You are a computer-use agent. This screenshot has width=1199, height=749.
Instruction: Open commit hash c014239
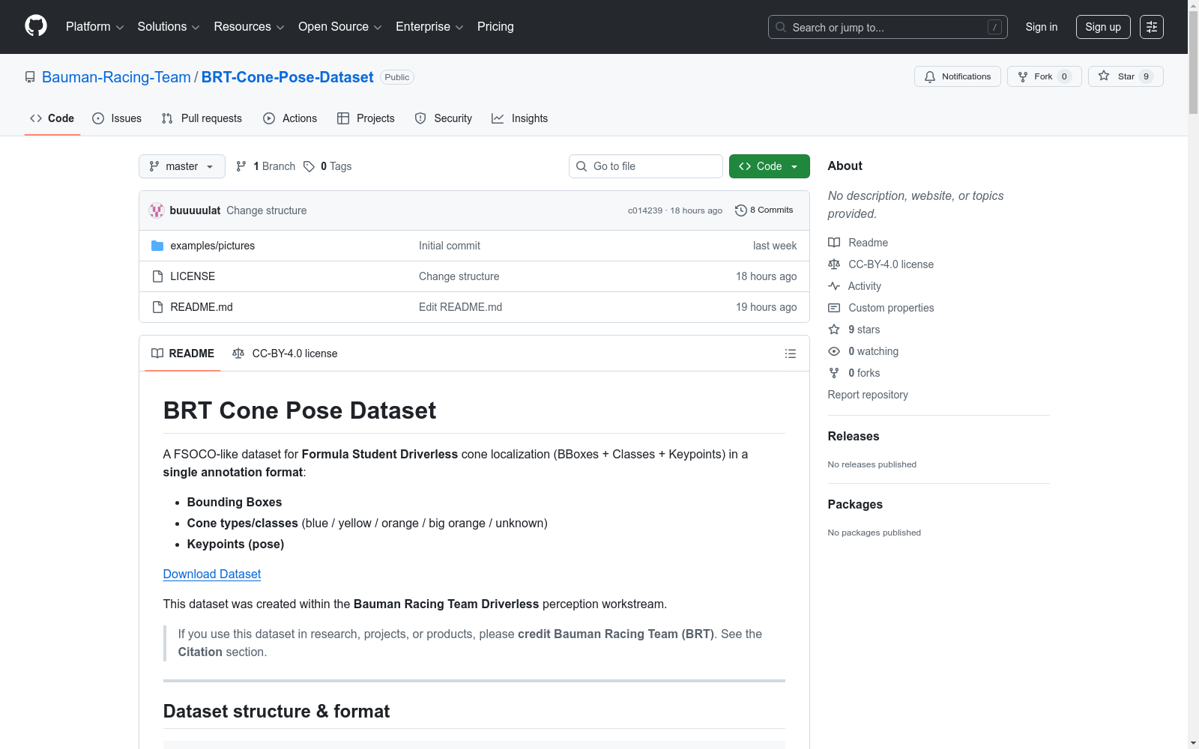coord(645,210)
